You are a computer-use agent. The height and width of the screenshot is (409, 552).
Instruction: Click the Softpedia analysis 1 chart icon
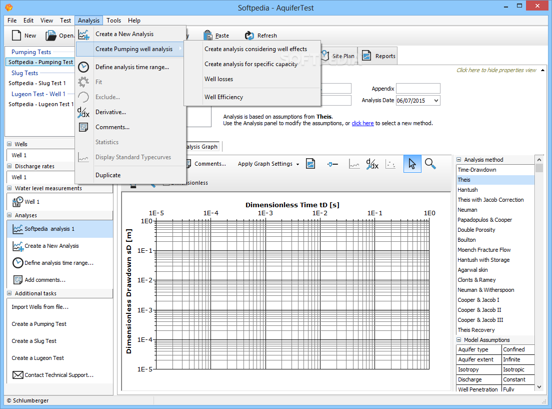pos(17,229)
